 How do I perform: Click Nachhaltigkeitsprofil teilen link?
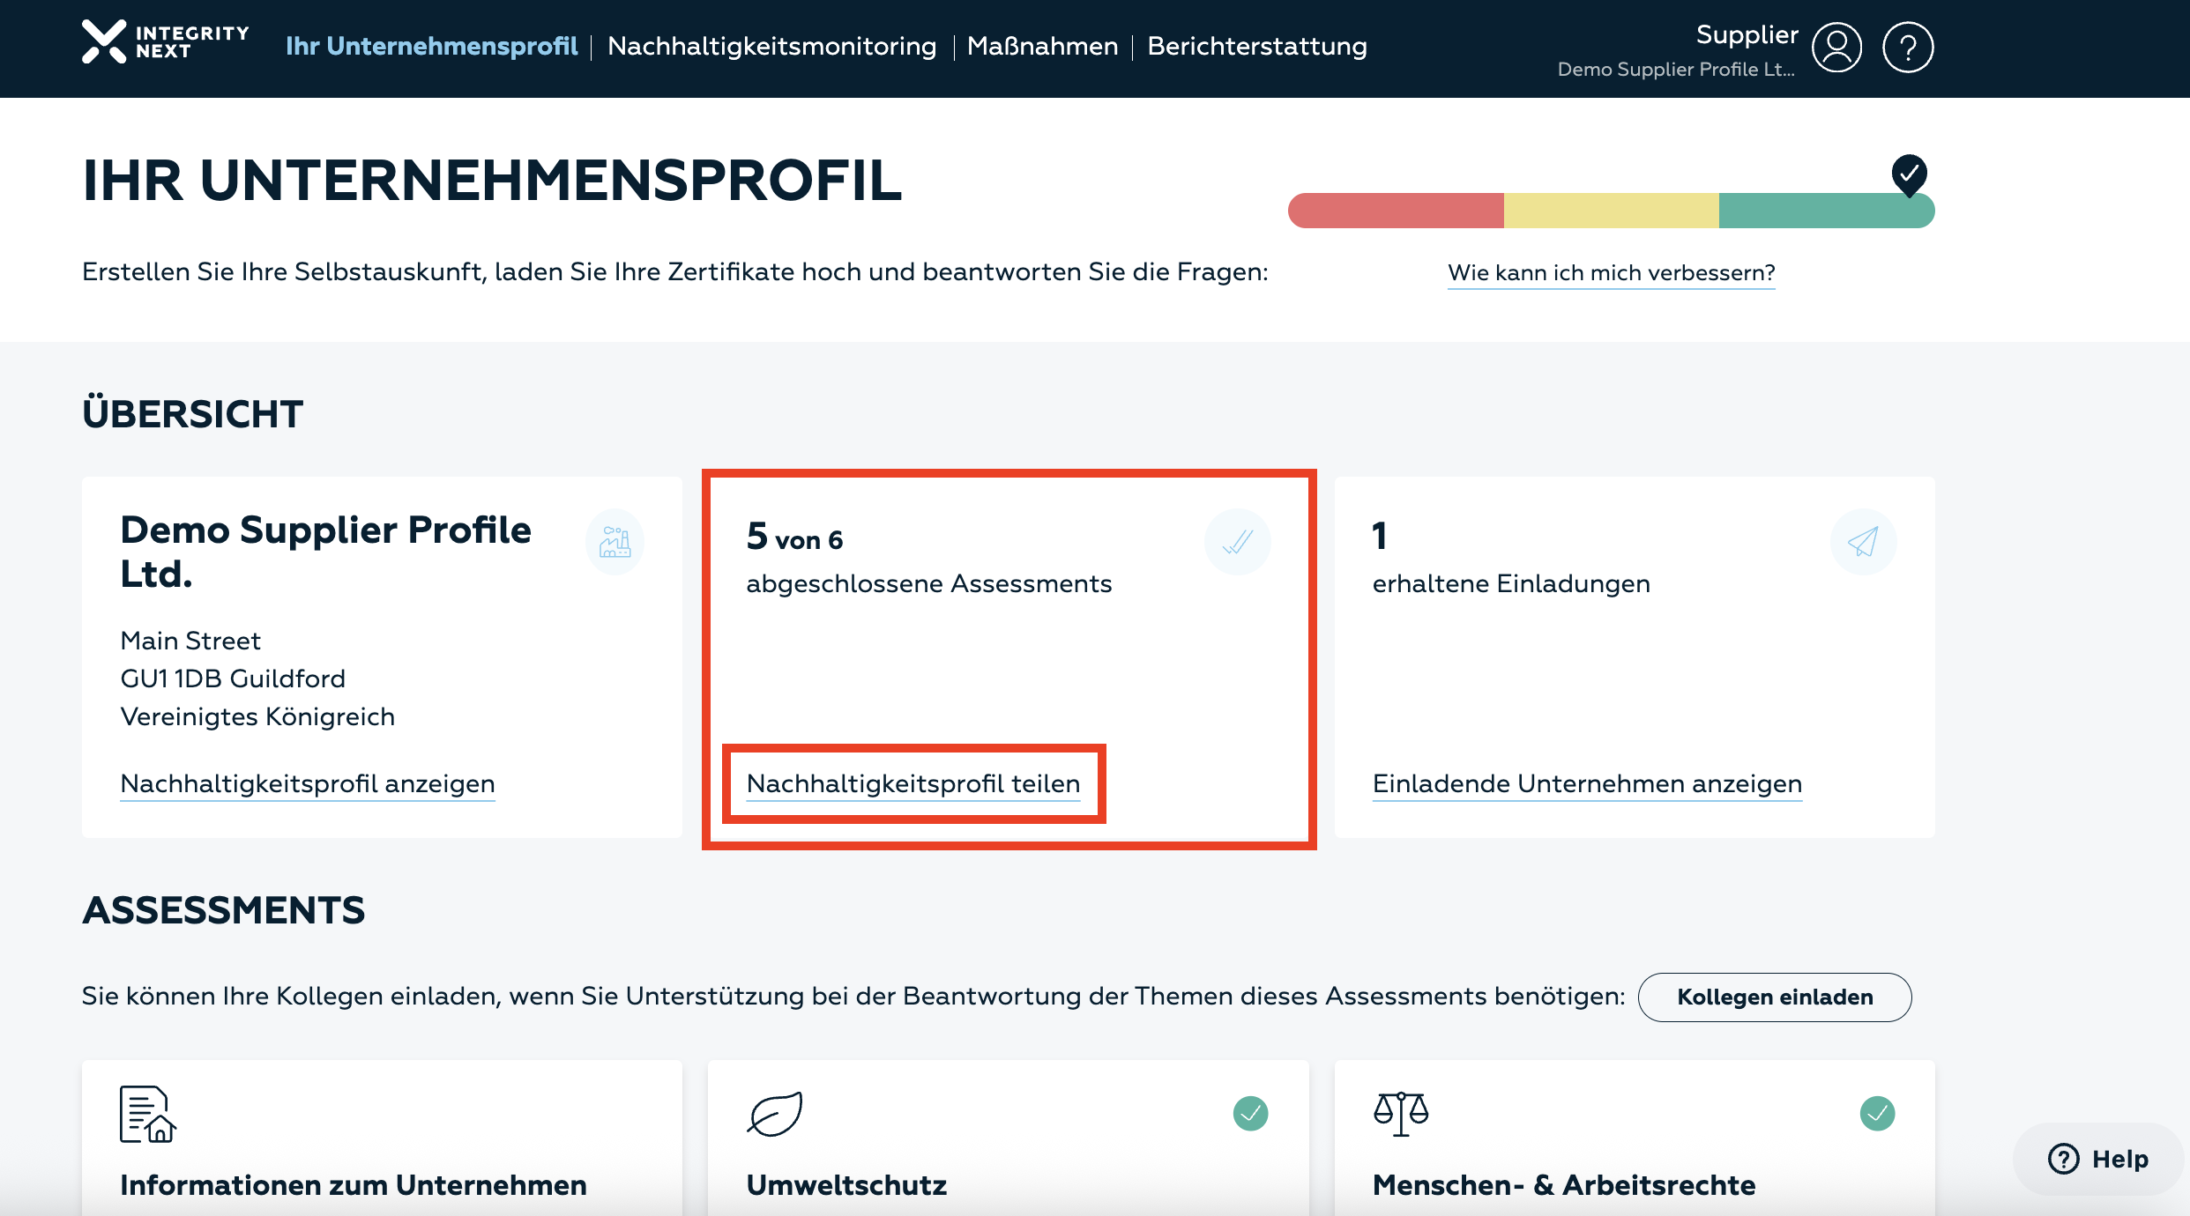pos(912,784)
